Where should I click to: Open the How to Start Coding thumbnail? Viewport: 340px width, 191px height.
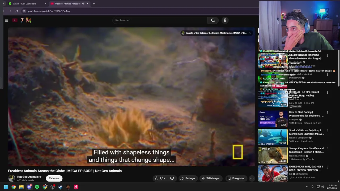(x=273, y=119)
